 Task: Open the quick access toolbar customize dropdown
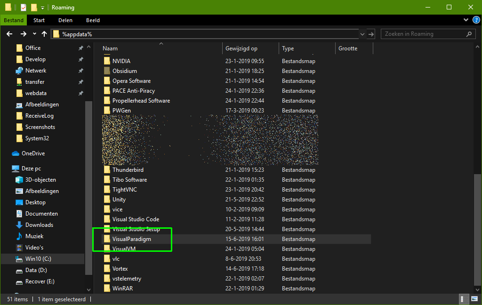43,8
